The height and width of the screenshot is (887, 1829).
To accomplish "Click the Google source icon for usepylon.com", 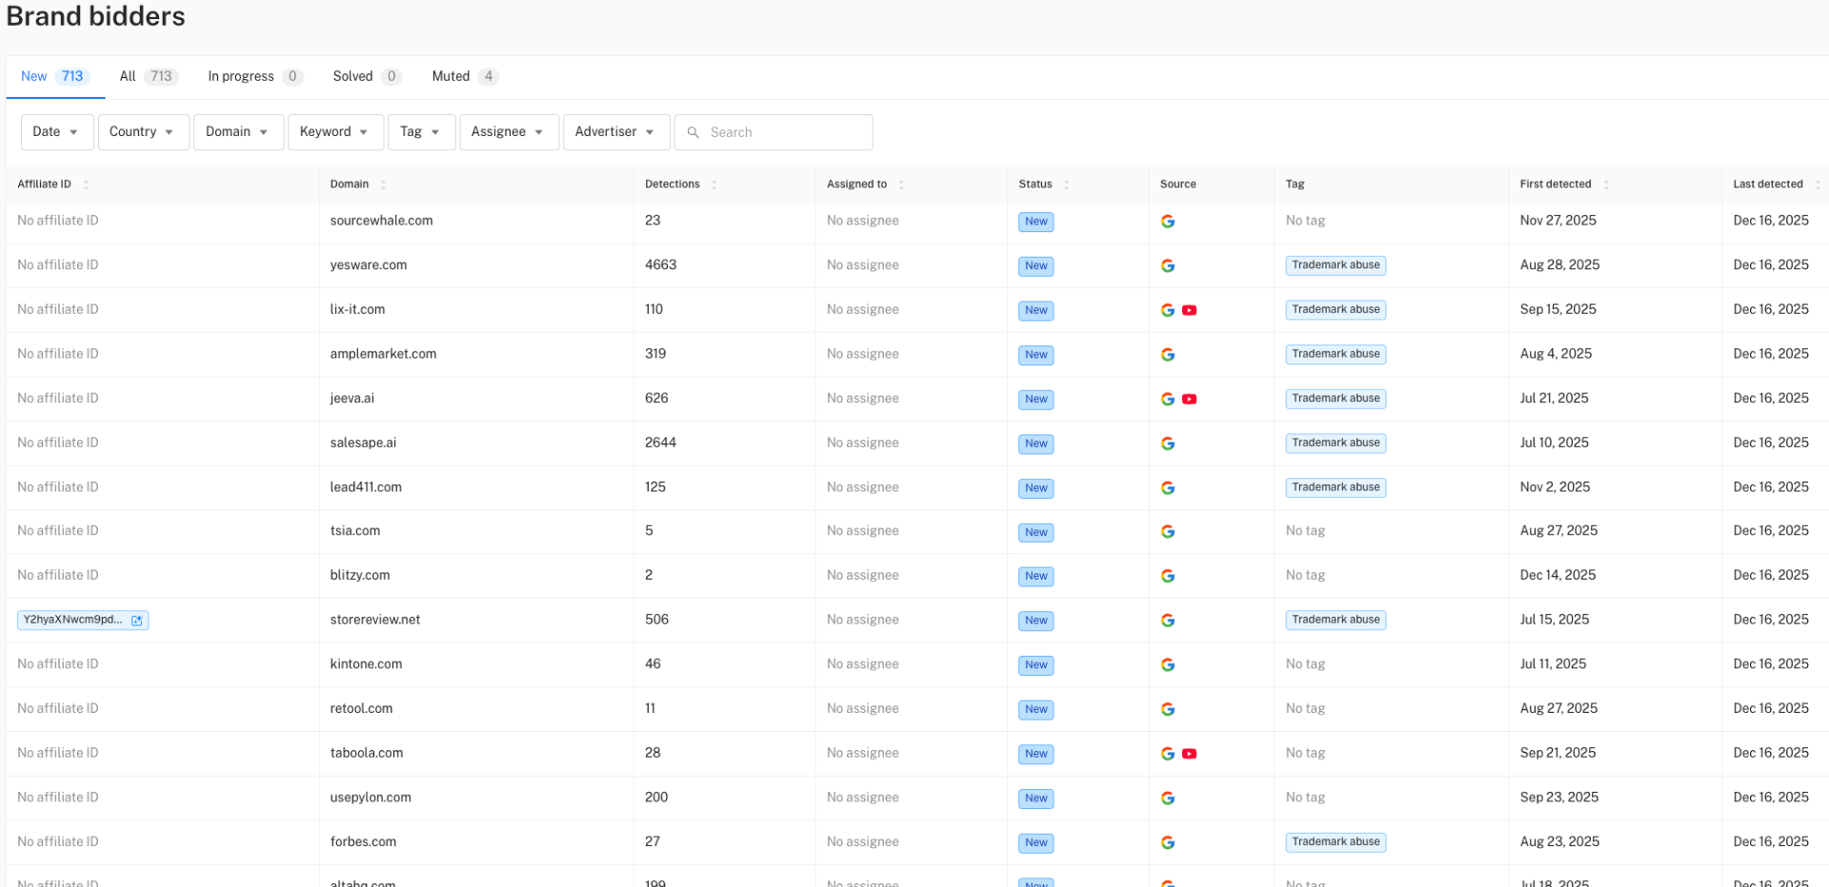I will click(x=1168, y=798).
